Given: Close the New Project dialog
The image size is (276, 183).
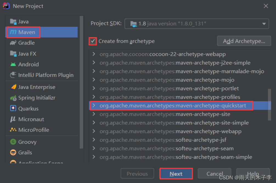Looking at the screenshot, I should point(266,6).
